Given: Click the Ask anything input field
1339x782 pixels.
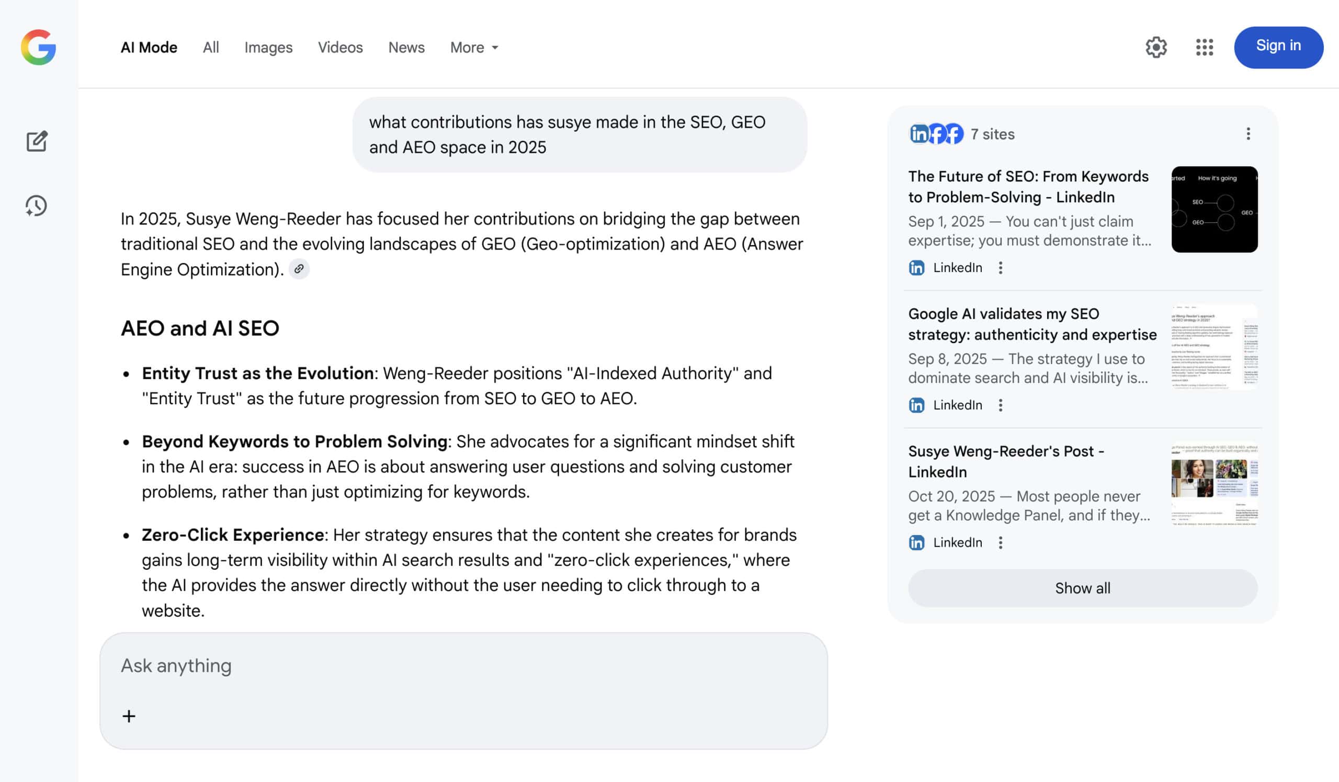Looking at the screenshot, I should [x=462, y=666].
